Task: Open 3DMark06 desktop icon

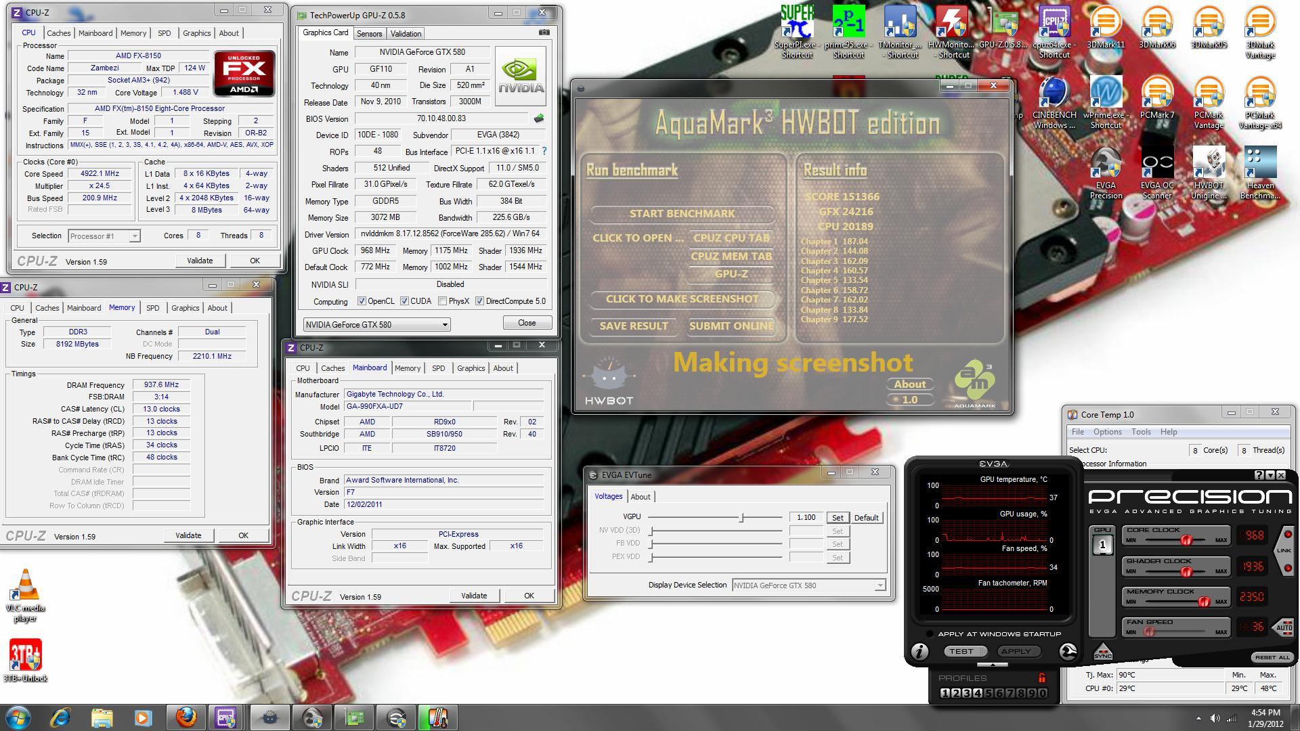Action: point(1157,27)
